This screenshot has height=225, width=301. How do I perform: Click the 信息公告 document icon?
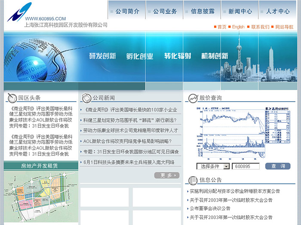(193, 180)
